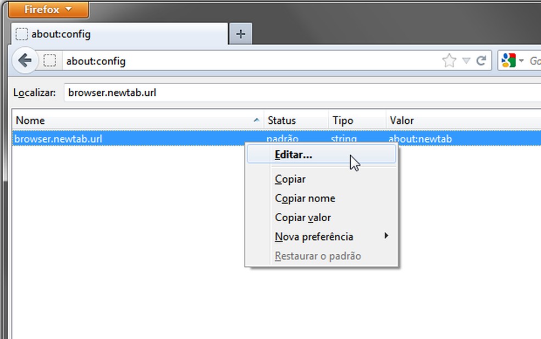This screenshot has height=339, width=541.
Task: Choose Editar... from the context menu
Action: [x=322, y=154]
